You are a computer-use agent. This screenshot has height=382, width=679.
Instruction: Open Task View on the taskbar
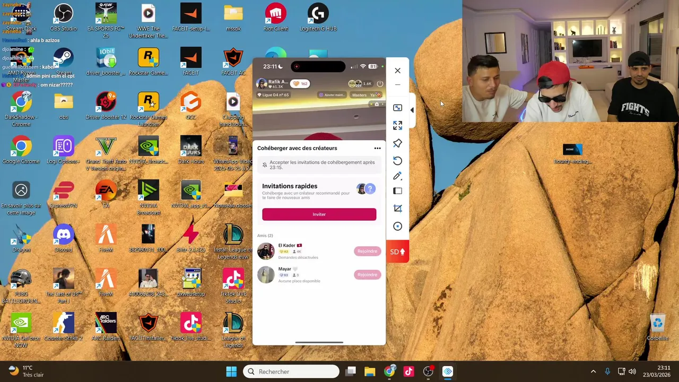click(351, 371)
